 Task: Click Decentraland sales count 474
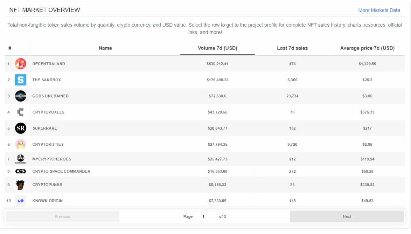click(x=292, y=64)
